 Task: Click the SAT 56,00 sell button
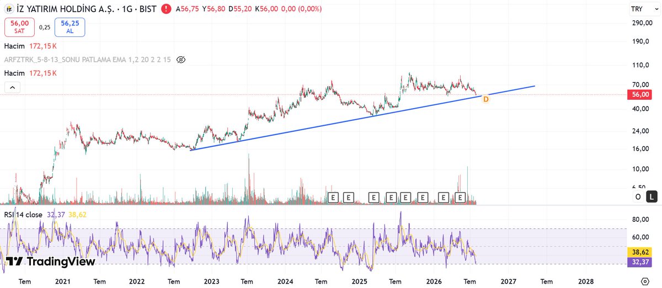point(20,27)
